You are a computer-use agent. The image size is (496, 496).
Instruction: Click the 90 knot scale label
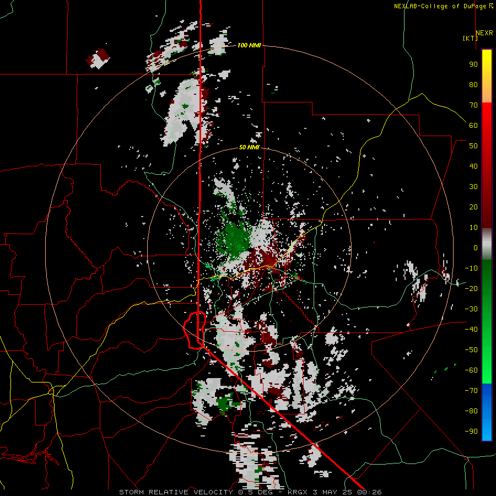tap(473, 64)
